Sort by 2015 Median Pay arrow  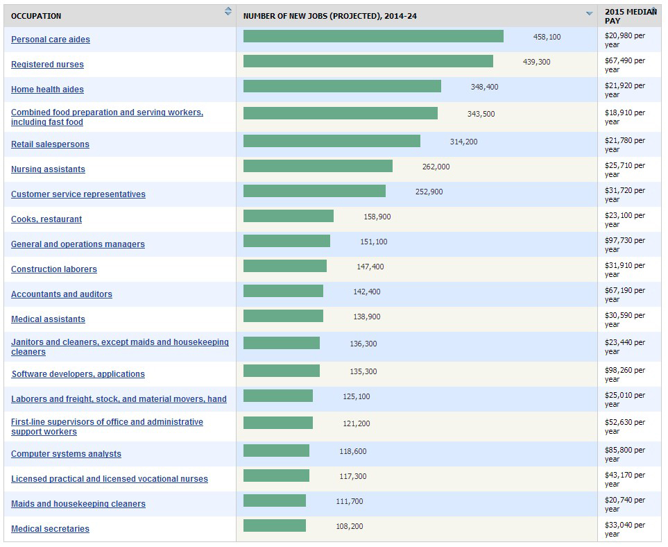[654, 10]
